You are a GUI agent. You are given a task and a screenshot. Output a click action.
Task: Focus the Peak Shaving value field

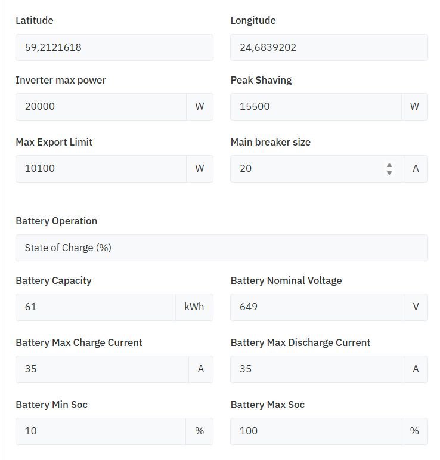(316, 107)
